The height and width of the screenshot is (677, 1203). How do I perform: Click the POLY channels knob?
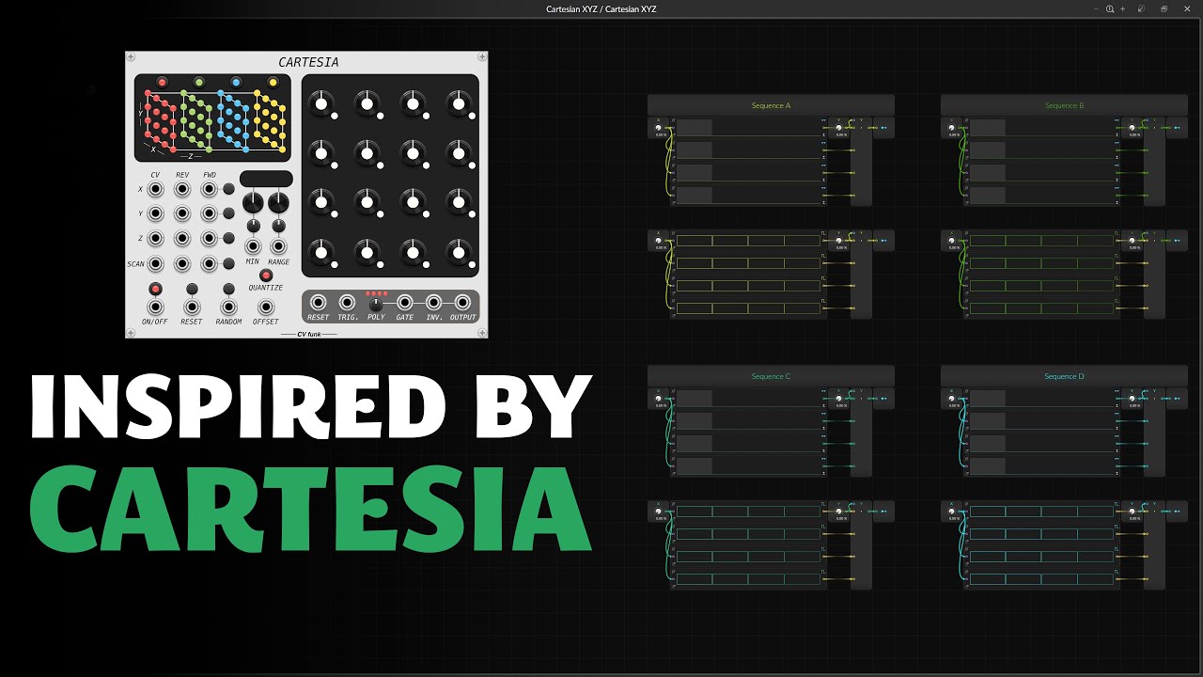pyautogui.click(x=376, y=304)
